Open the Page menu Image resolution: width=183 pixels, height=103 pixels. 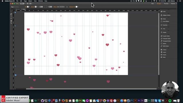pos(25,1)
